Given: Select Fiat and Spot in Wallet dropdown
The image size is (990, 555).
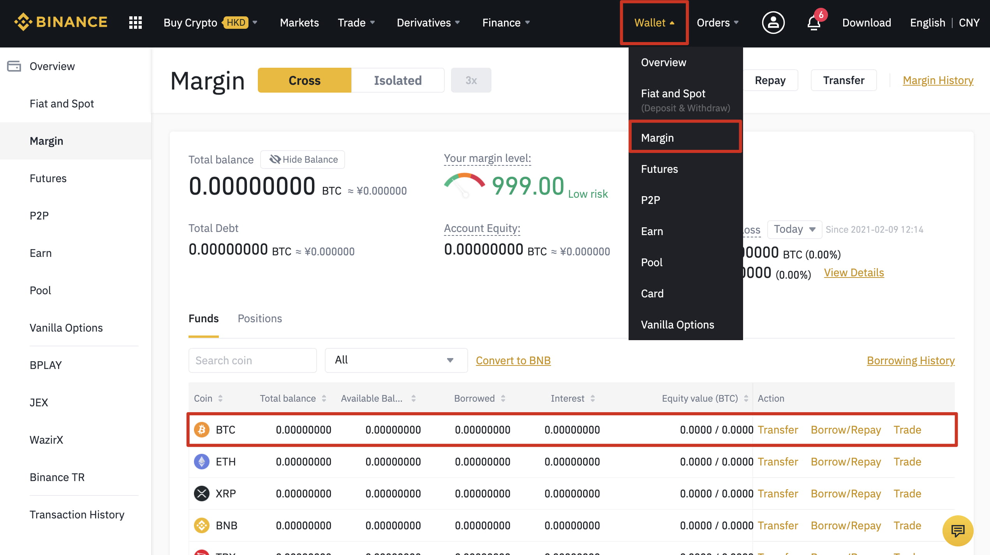Looking at the screenshot, I should tap(685, 100).
